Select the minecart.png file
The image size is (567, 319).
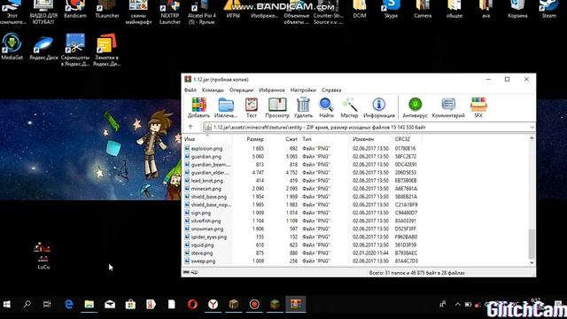pos(203,189)
